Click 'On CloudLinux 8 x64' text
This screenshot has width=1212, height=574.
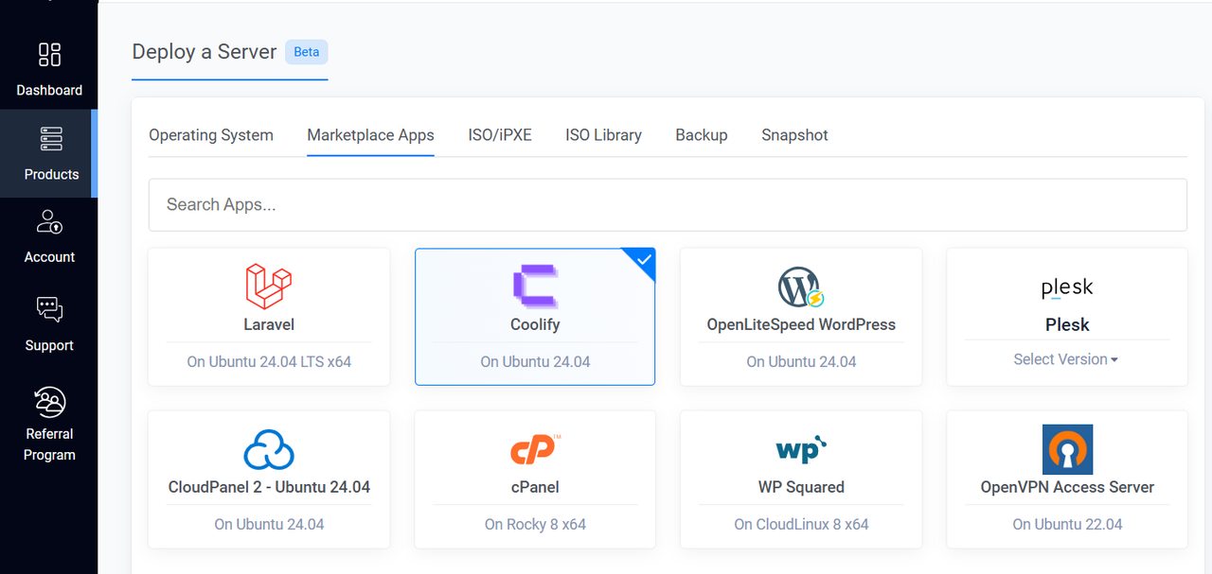[801, 524]
